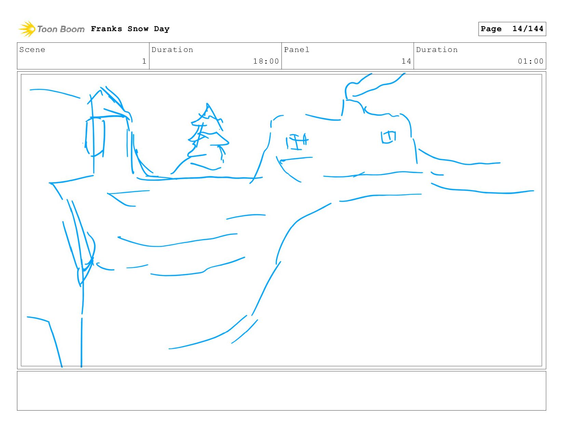Screen dimensions: 564x436
Task: Select the 'Franks Snow Day' title text
Action: click(x=130, y=29)
